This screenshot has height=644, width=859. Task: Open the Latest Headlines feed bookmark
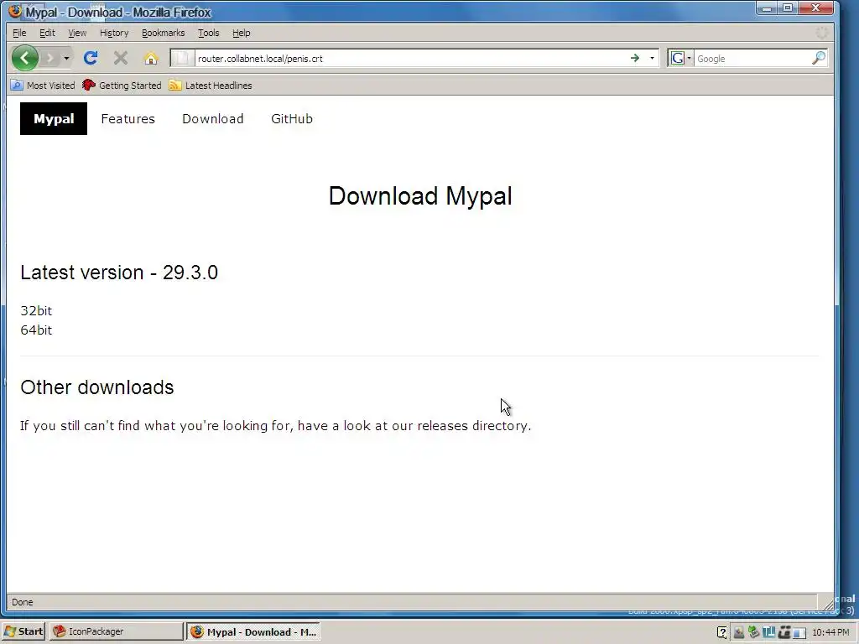tap(211, 86)
